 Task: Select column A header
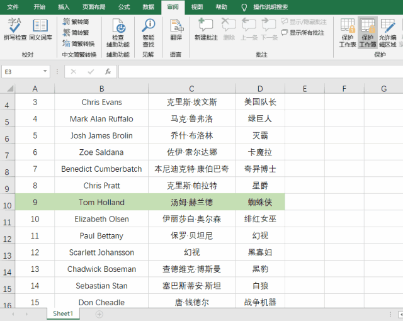35,89
